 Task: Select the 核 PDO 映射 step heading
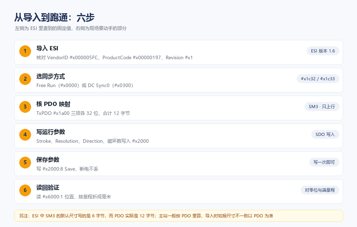(x=53, y=104)
